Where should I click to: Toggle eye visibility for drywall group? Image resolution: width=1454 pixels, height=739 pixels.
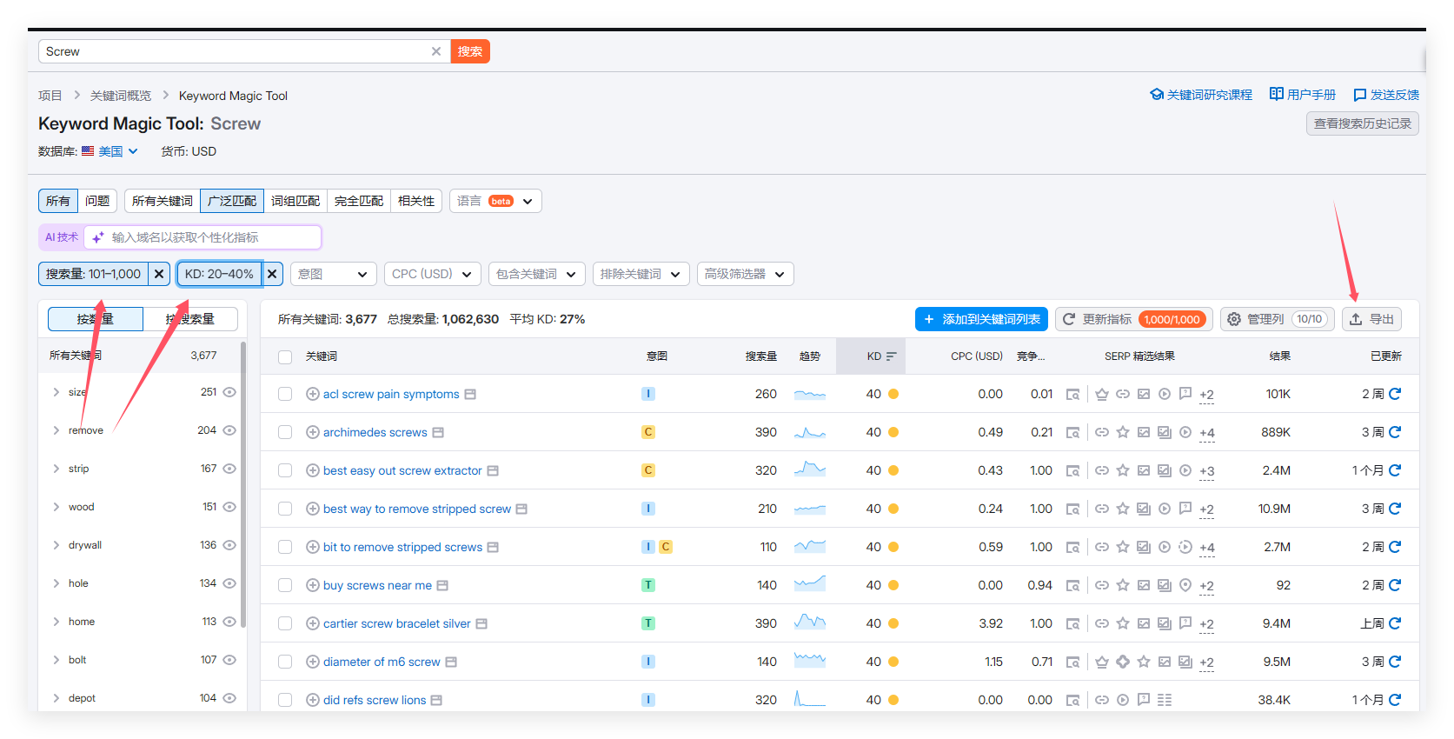point(229,545)
